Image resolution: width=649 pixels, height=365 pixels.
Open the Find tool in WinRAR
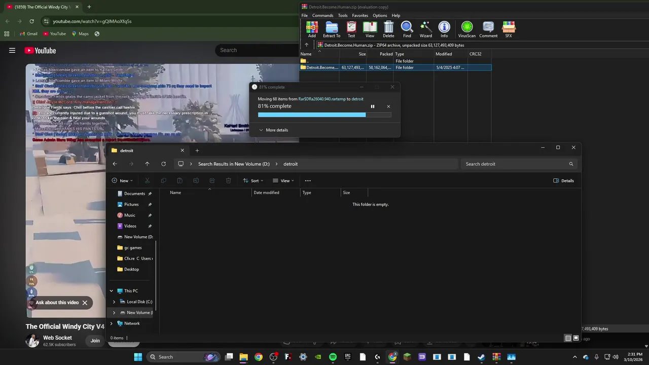coord(407,29)
